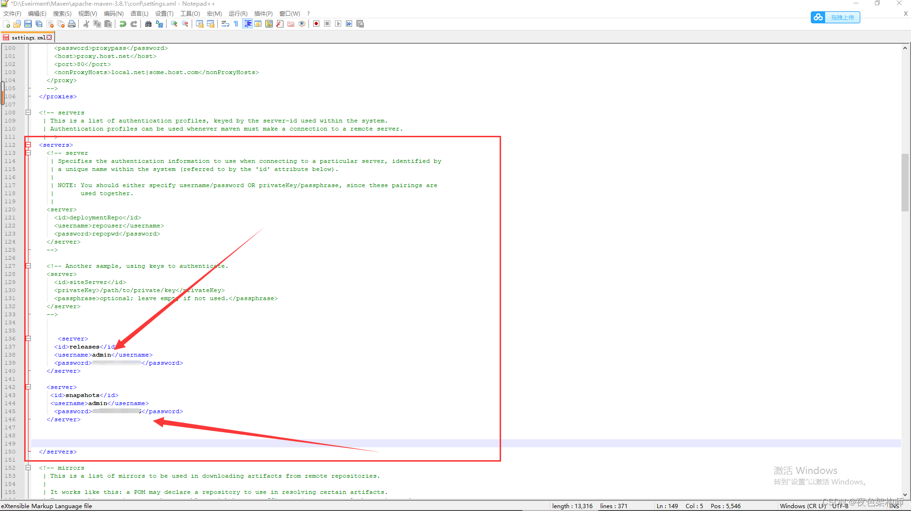Click the Stop macro recording icon

[x=327, y=24]
